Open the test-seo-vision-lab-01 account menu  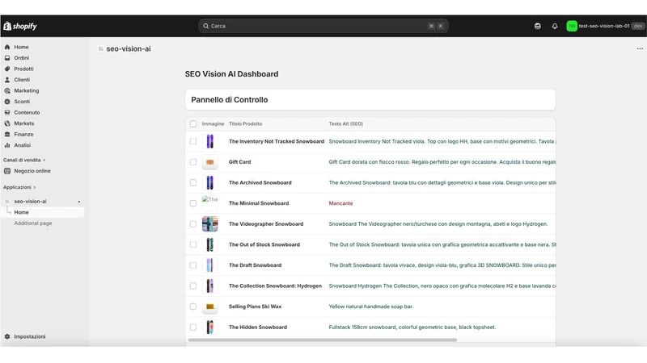[x=605, y=26]
